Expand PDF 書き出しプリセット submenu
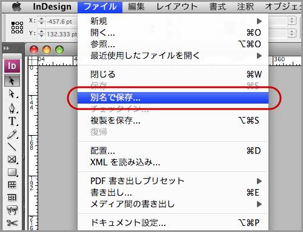Screen dimensions: 303x232 pos(173,181)
